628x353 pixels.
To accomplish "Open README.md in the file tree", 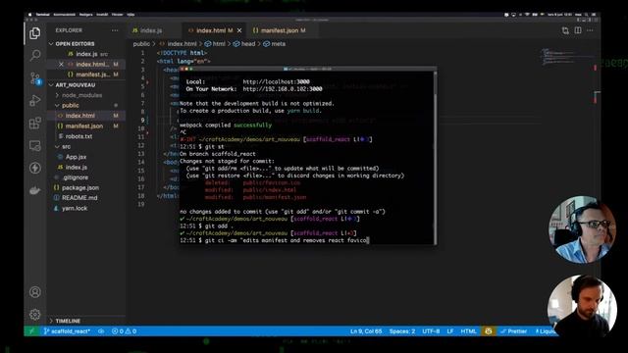I will 79,198.
